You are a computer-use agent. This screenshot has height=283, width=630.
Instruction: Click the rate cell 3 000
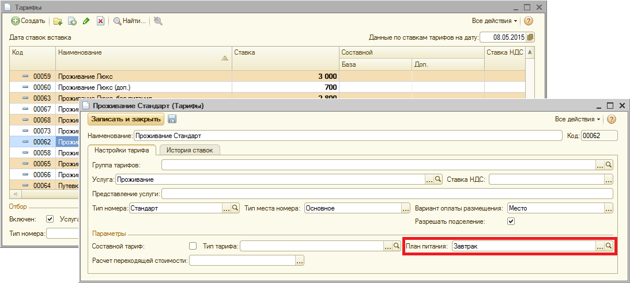click(x=285, y=76)
